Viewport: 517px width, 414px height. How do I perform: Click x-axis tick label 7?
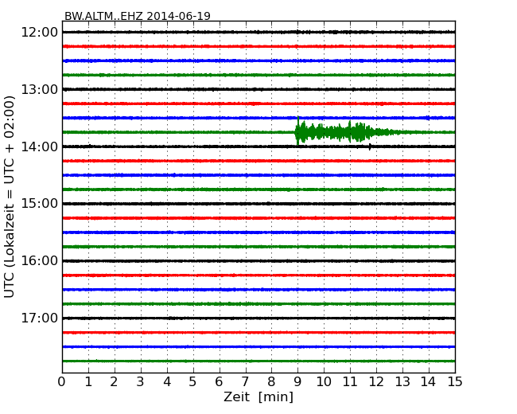(245, 382)
